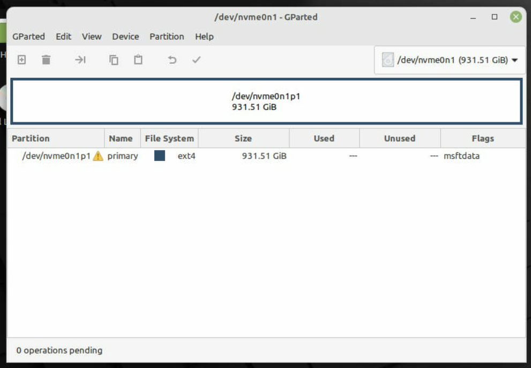Open the Device menu
The width and height of the screenshot is (531, 368).
125,36
